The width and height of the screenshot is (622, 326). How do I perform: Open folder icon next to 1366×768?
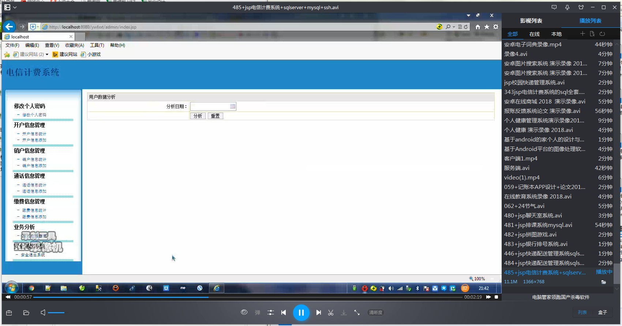click(604, 282)
